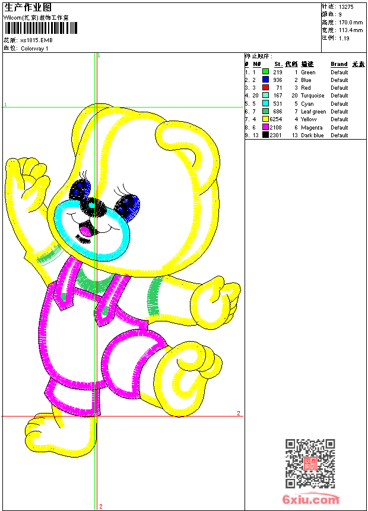Click the 6xiu.com watermark link

311,500
